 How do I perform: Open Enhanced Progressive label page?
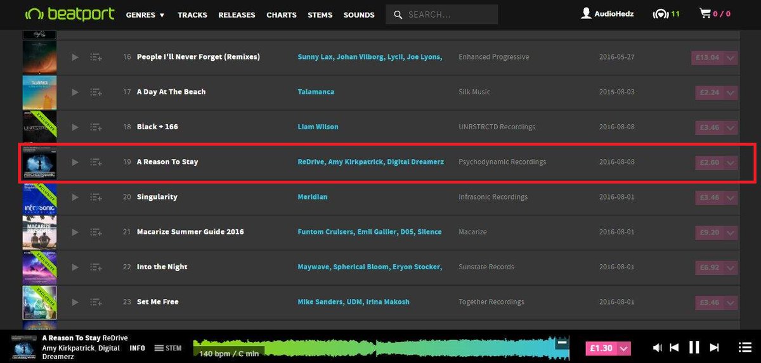pyautogui.click(x=493, y=57)
